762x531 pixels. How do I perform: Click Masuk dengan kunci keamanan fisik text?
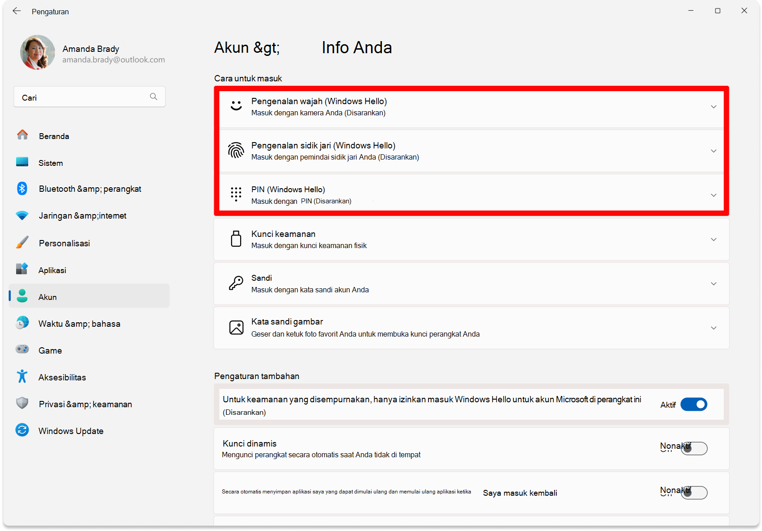point(309,246)
